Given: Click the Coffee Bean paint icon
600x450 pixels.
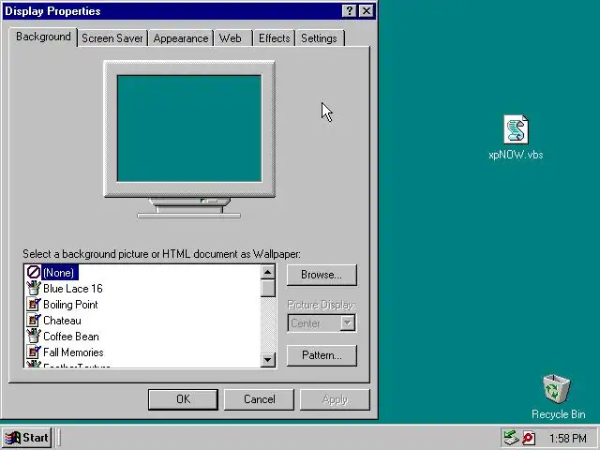Looking at the screenshot, I should [x=34, y=336].
